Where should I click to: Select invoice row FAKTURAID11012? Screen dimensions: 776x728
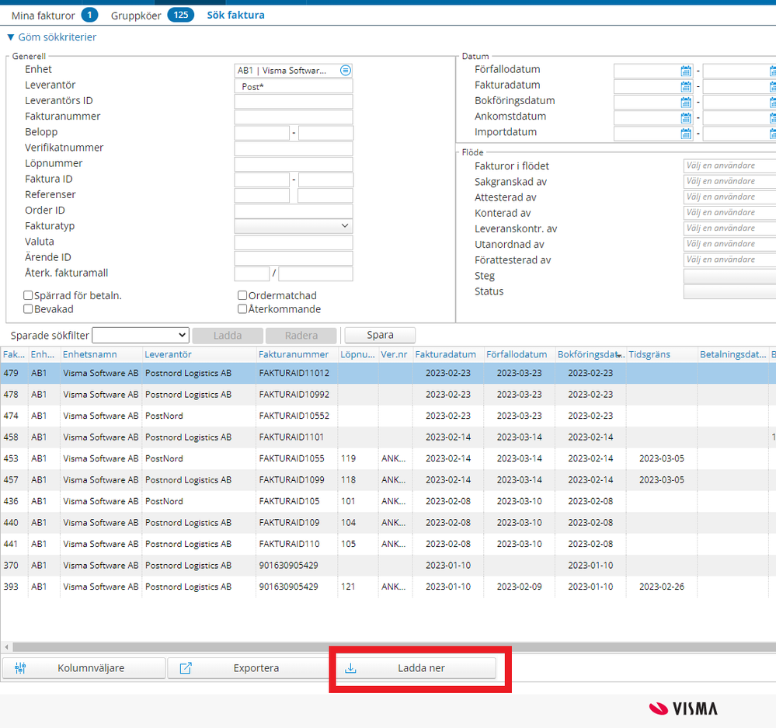(388, 373)
